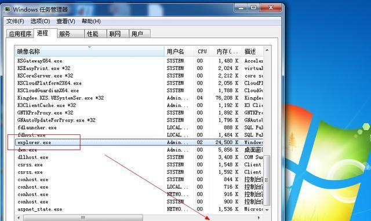Switch to the 应用程序 tab
Screen dimensions: 371x221
pos(20,34)
